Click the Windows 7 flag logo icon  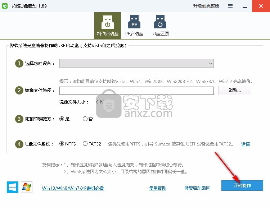pos(27,187)
